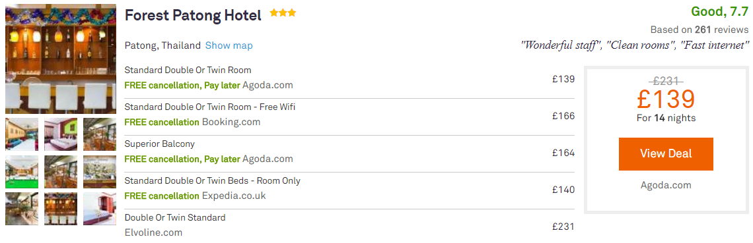The height and width of the screenshot is (243, 753).
Task: Click the large £139 price in deal box
Action: pos(666,99)
